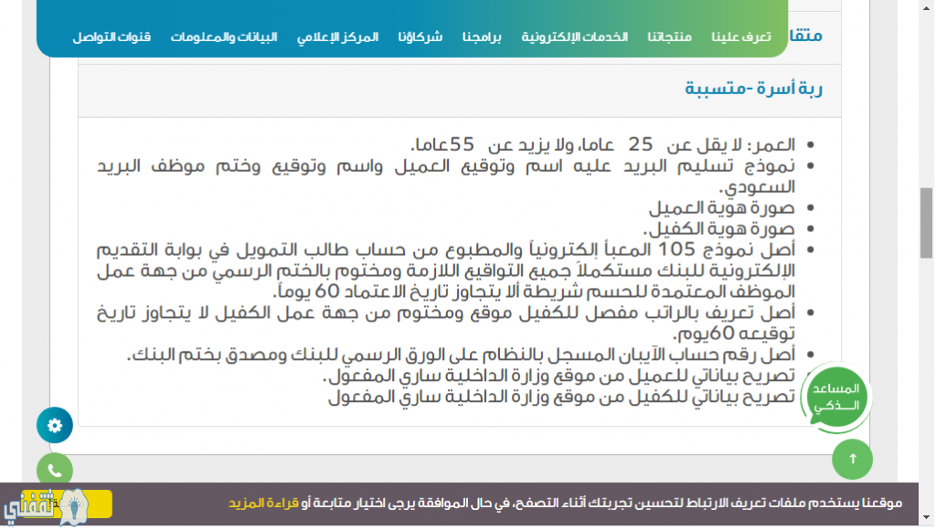The height and width of the screenshot is (530, 936).
Task: Open the البيانات والمعلومات menu
Action: tap(224, 37)
